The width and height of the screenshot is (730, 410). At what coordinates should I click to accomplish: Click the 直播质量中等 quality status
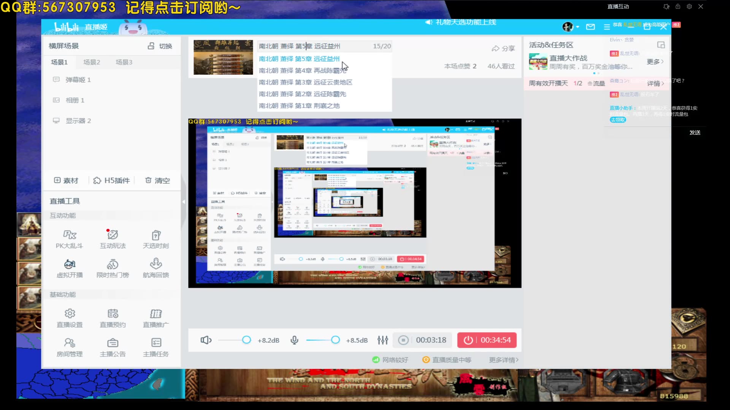pos(447,360)
